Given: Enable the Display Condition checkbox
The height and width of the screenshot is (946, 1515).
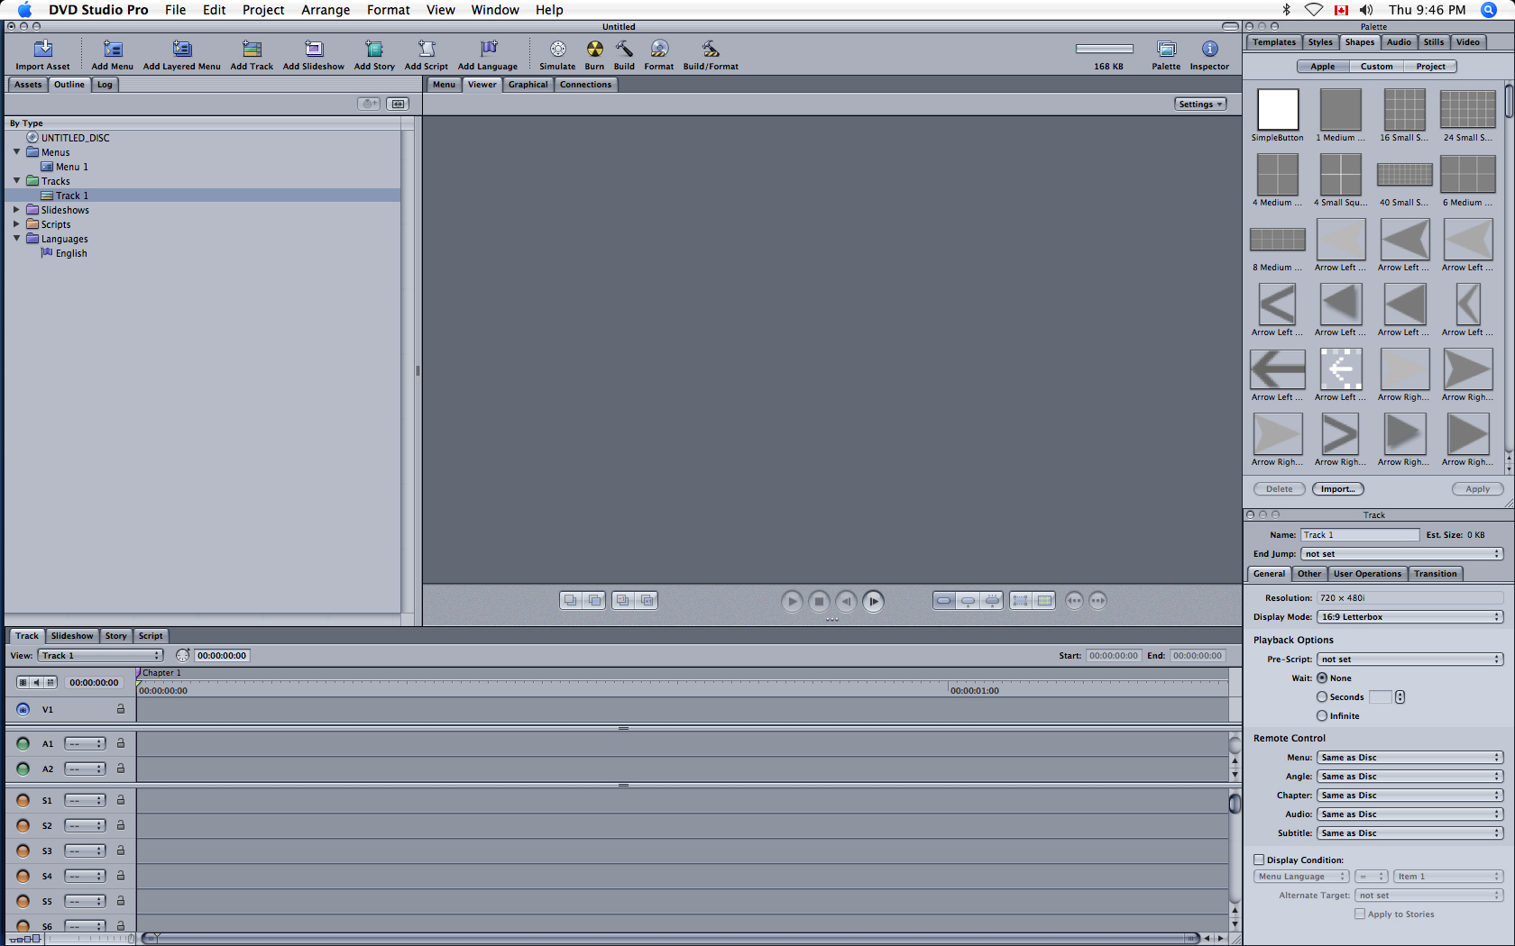Looking at the screenshot, I should click(x=1259, y=860).
